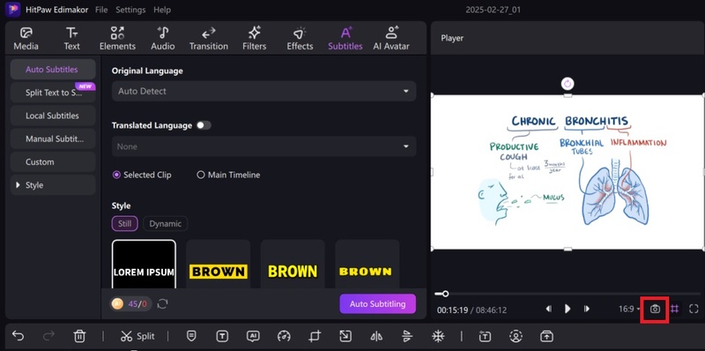Click the add text box icon
This screenshot has width=705, height=351.
click(485, 336)
